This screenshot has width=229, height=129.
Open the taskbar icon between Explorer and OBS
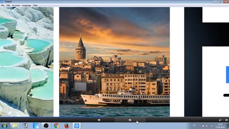(25, 126)
